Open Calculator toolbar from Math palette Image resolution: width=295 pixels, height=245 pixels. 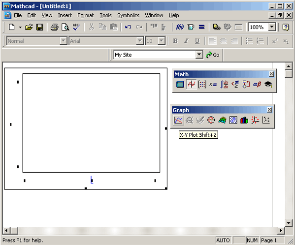[x=180, y=84]
